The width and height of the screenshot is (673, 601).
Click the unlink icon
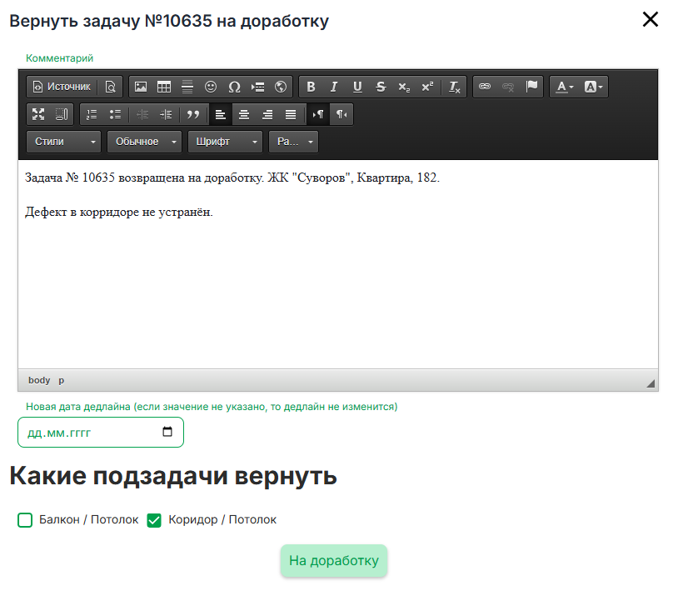pos(508,87)
